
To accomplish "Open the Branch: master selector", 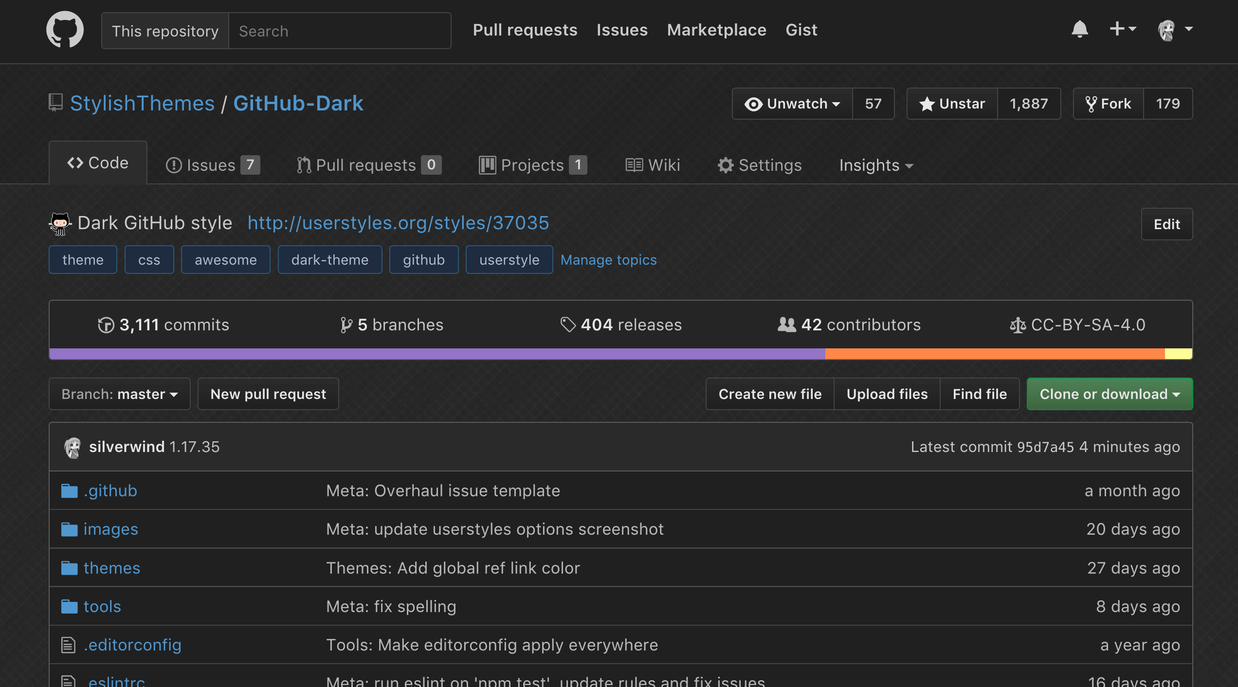I will tap(119, 394).
